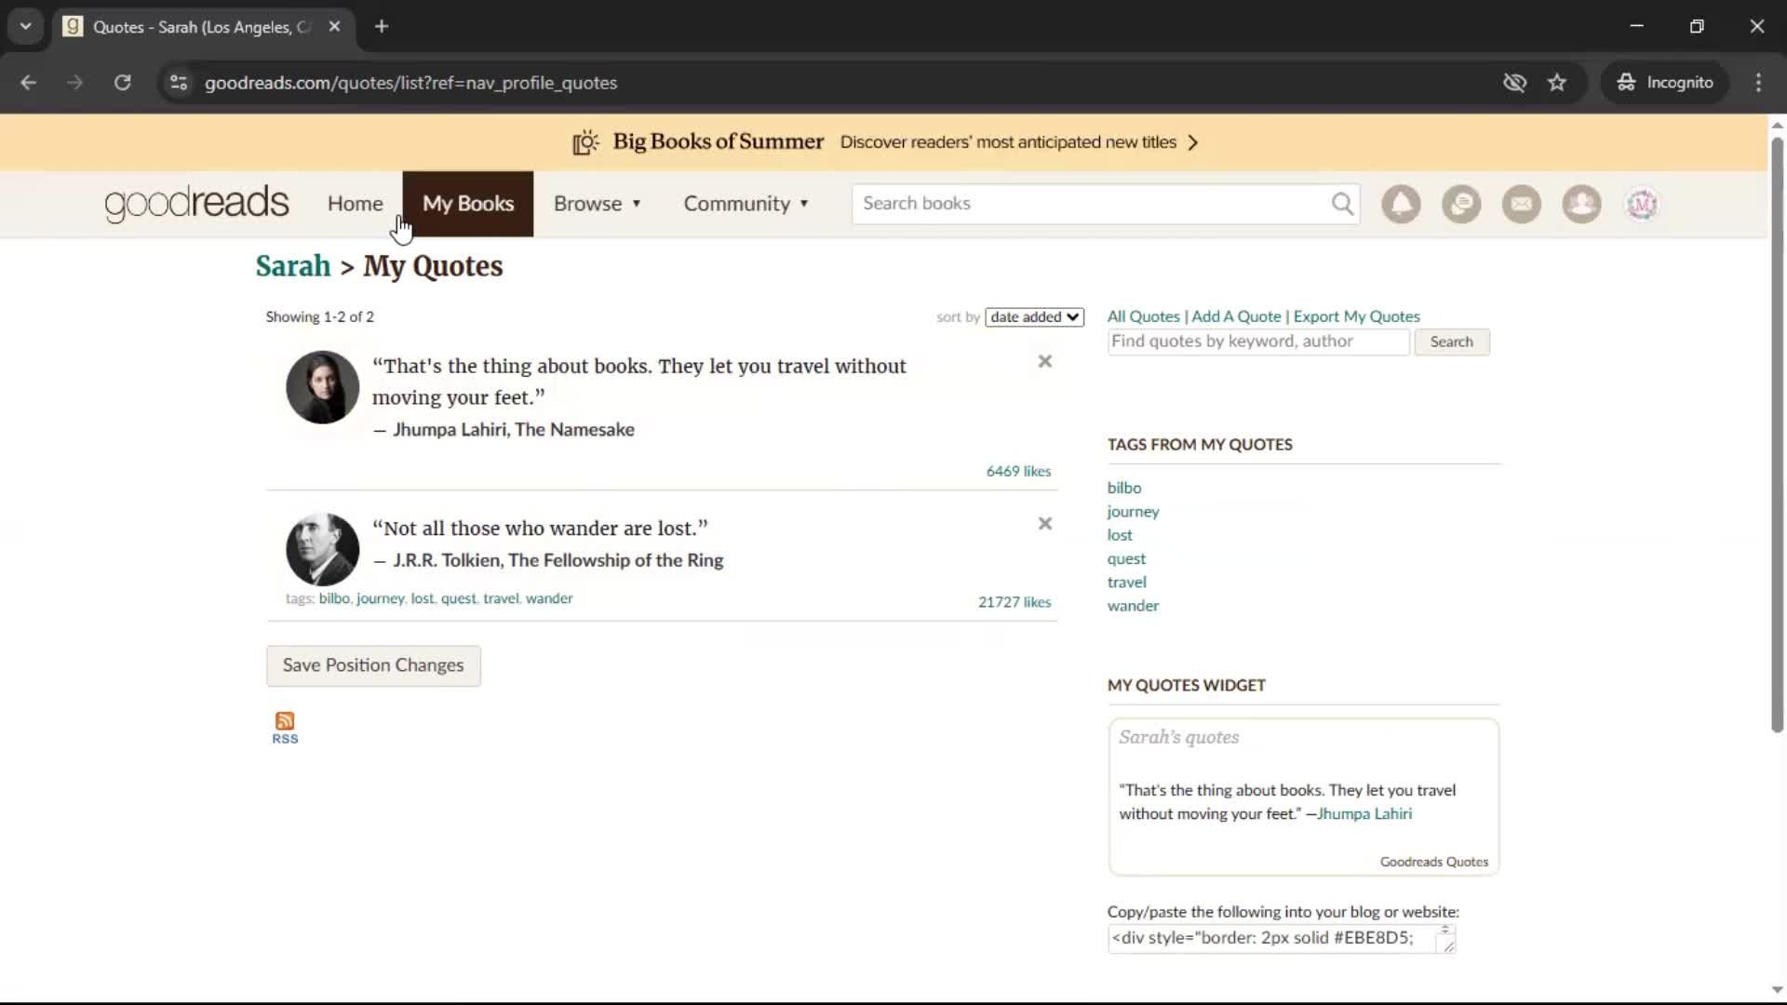
Task: Click the find quotes keyword field
Action: pos(1258,342)
